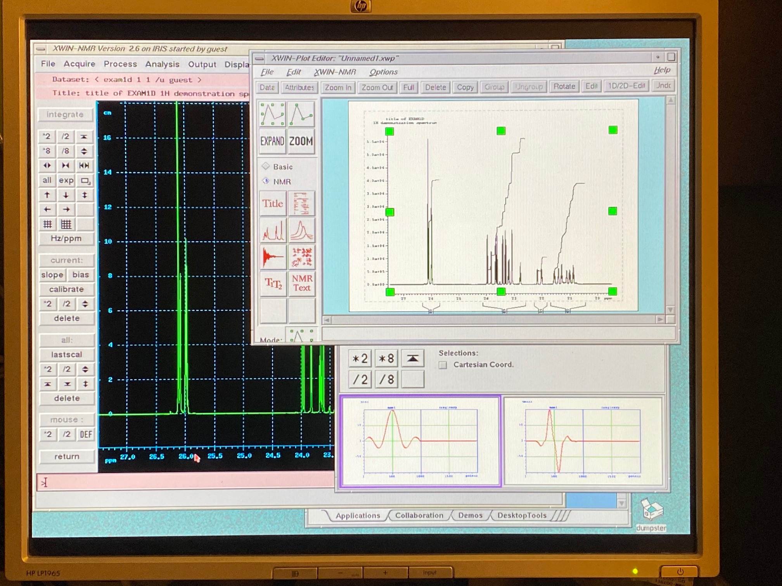The height and width of the screenshot is (586, 782).
Task: Click the horizontal compress arrows icon
Action: 66,166
